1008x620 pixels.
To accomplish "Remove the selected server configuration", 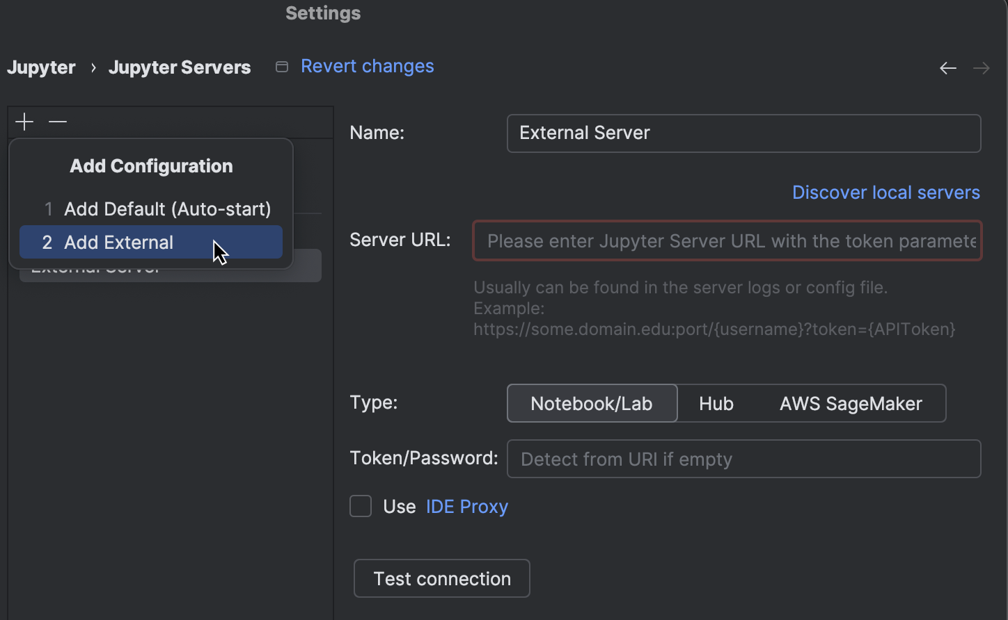I will coord(57,121).
